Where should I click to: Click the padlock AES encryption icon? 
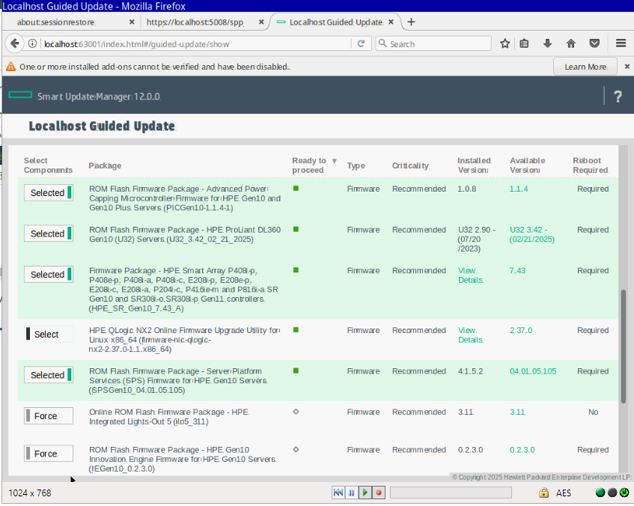544,493
